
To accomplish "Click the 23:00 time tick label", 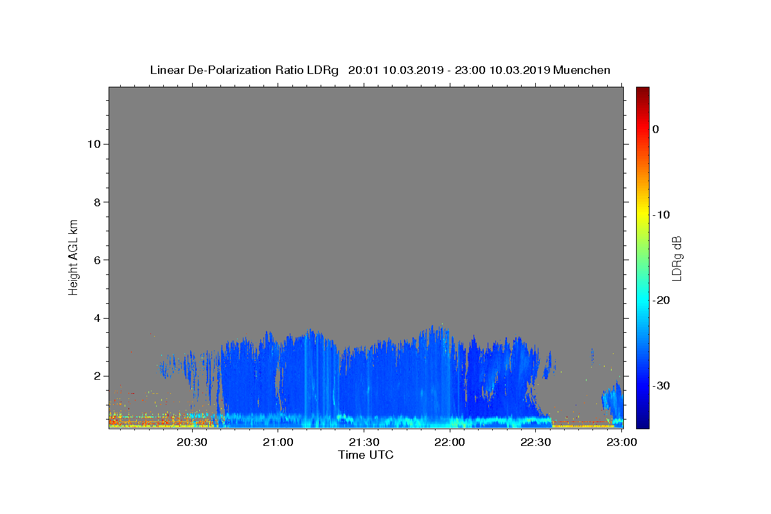I will 621,442.
